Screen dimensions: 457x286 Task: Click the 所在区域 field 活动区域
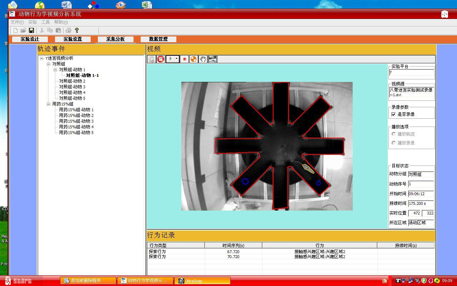point(421,222)
